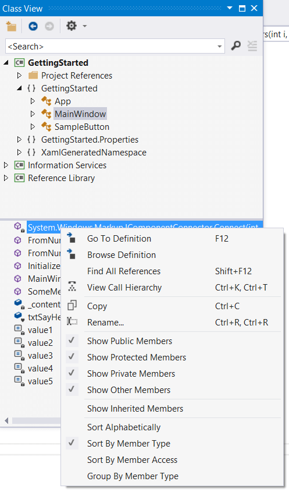
Task: Click the SomeMe method cube icon
Action: (18, 292)
